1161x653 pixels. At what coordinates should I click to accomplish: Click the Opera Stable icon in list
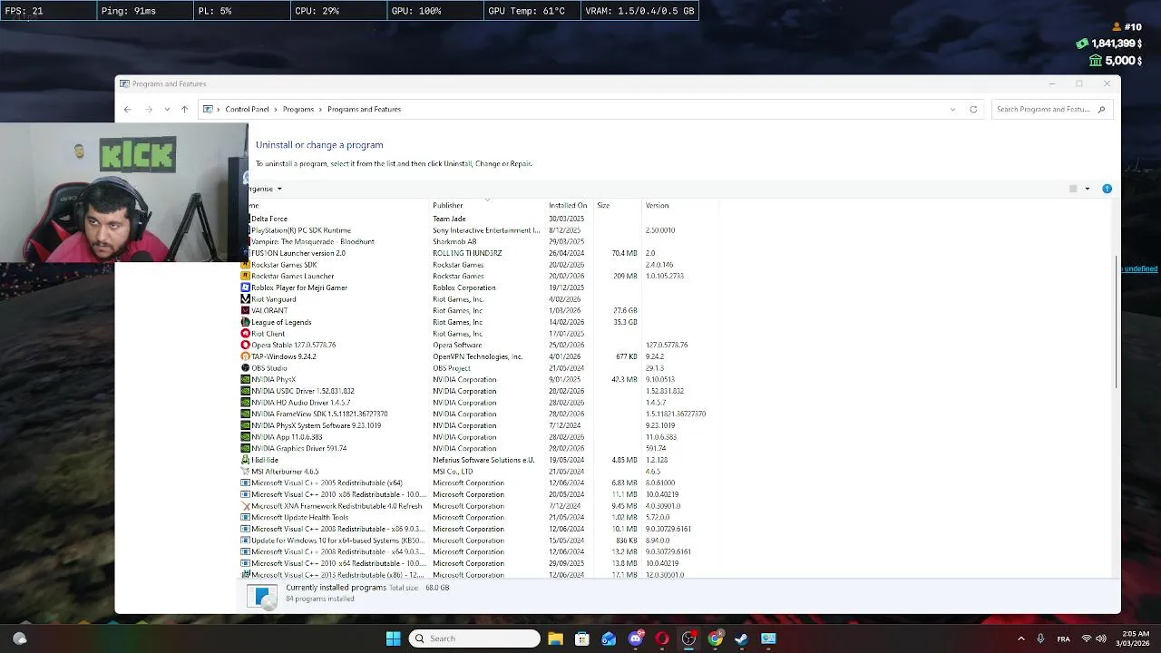(245, 346)
